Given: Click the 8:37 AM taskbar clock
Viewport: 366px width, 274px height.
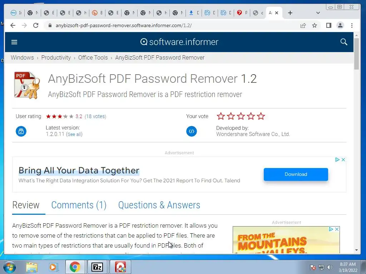Looking at the screenshot, I should click(348, 264).
